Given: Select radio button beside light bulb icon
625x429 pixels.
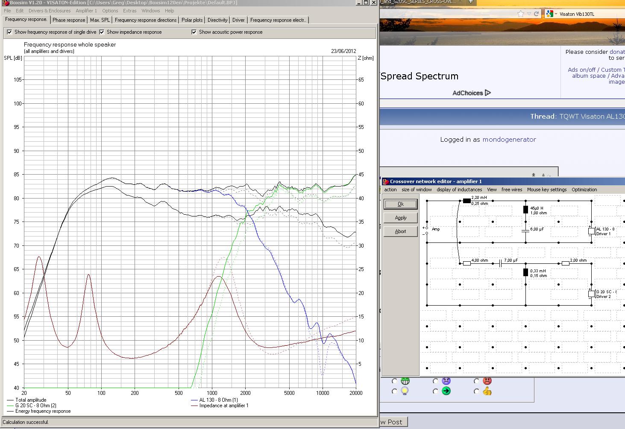Looking at the screenshot, I should pos(394,391).
